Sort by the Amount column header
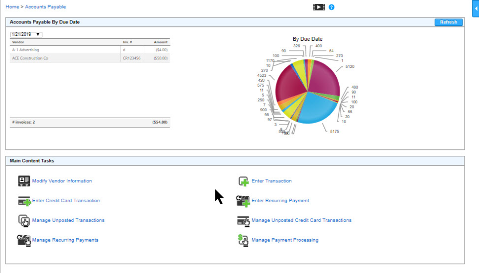The image size is (479, 273). tap(160, 42)
